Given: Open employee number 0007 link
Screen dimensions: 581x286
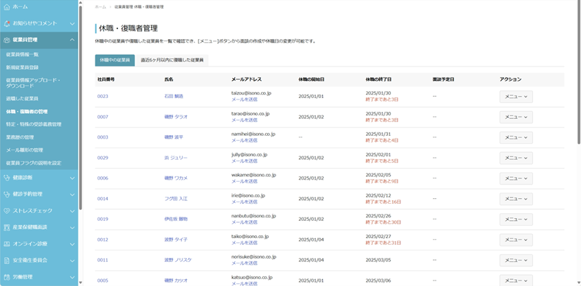Looking at the screenshot, I should click(102, 117).
